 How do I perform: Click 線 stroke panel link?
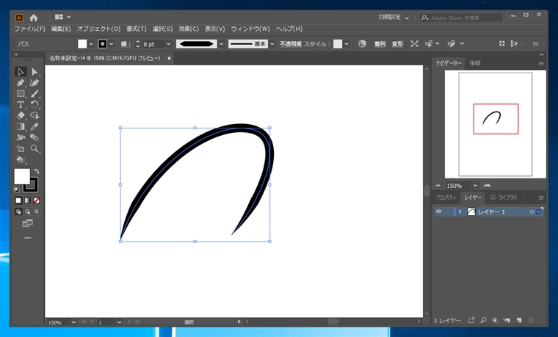click(124, 44)
